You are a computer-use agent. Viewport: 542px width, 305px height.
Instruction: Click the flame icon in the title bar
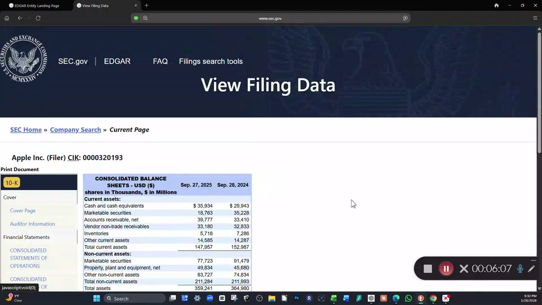496,6
